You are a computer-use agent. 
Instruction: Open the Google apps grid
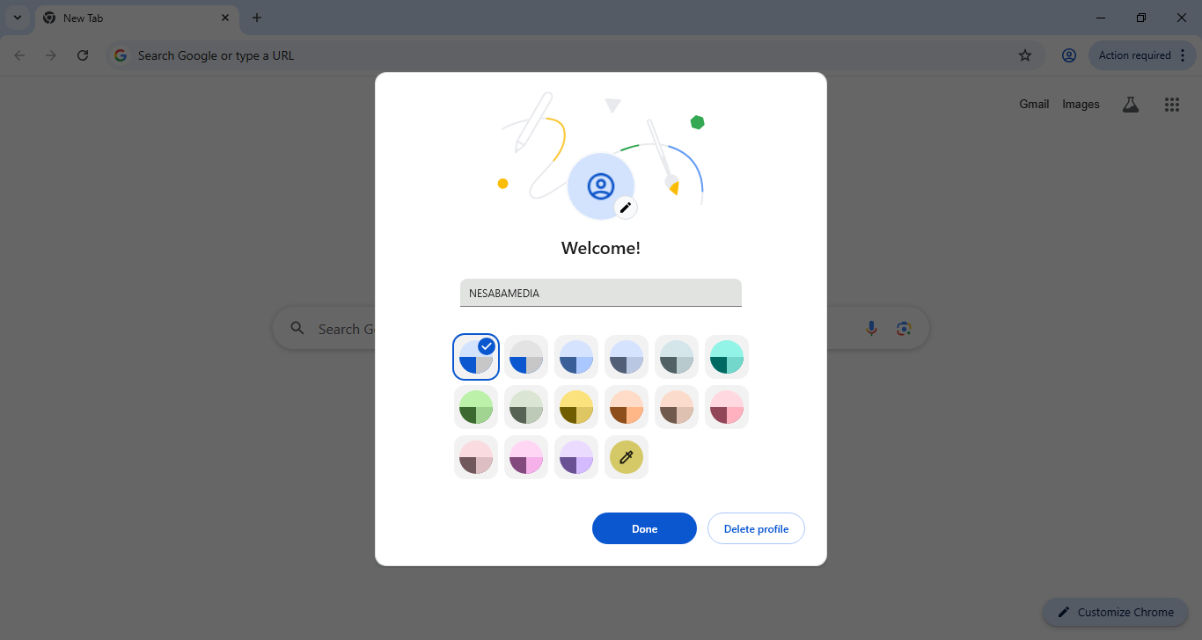point(1171,105)
